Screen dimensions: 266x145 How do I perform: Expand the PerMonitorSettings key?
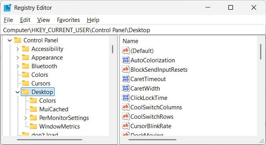pyautogui.click(x=26, y=118)
